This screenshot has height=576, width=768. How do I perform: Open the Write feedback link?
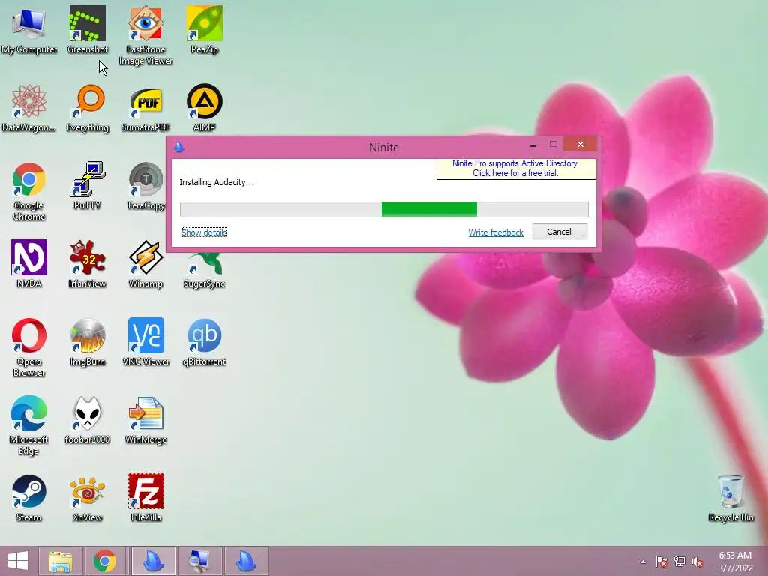coord(496,232)
